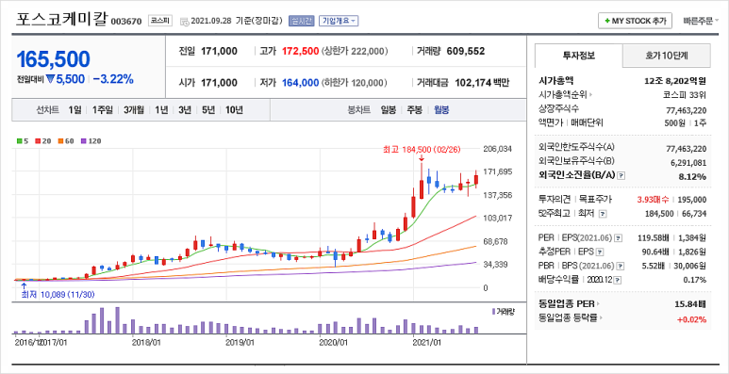Viewport: 729px width, 374px height.
Task: Open help icon next to 외국인소진율(B/A)
Action: pos(621,176)
